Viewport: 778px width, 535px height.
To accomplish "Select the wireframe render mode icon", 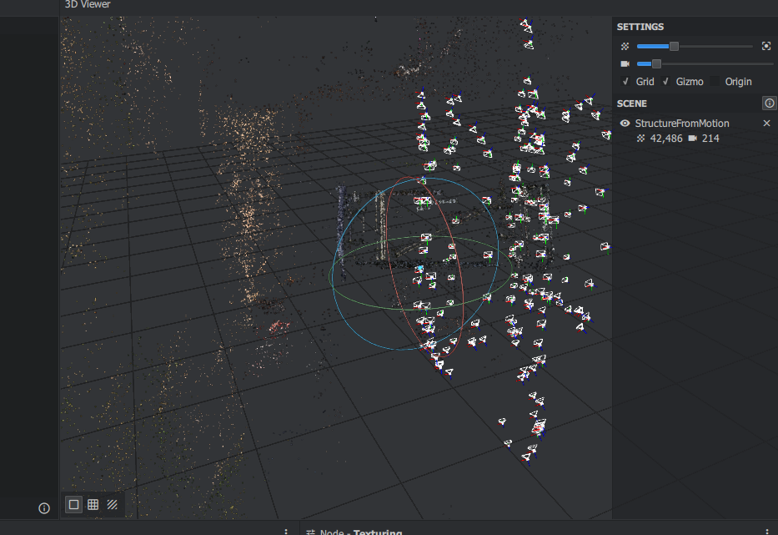I will point(93,504).
